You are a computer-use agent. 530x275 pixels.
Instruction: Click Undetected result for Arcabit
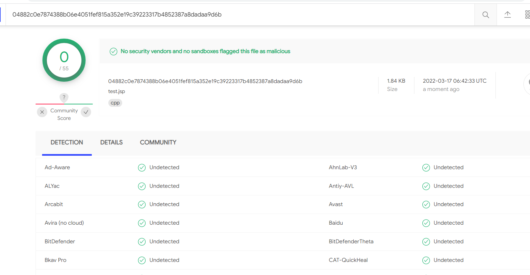164,204
